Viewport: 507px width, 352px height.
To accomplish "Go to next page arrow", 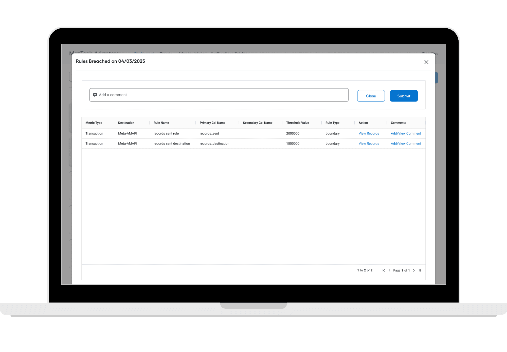I will (414, 270).
